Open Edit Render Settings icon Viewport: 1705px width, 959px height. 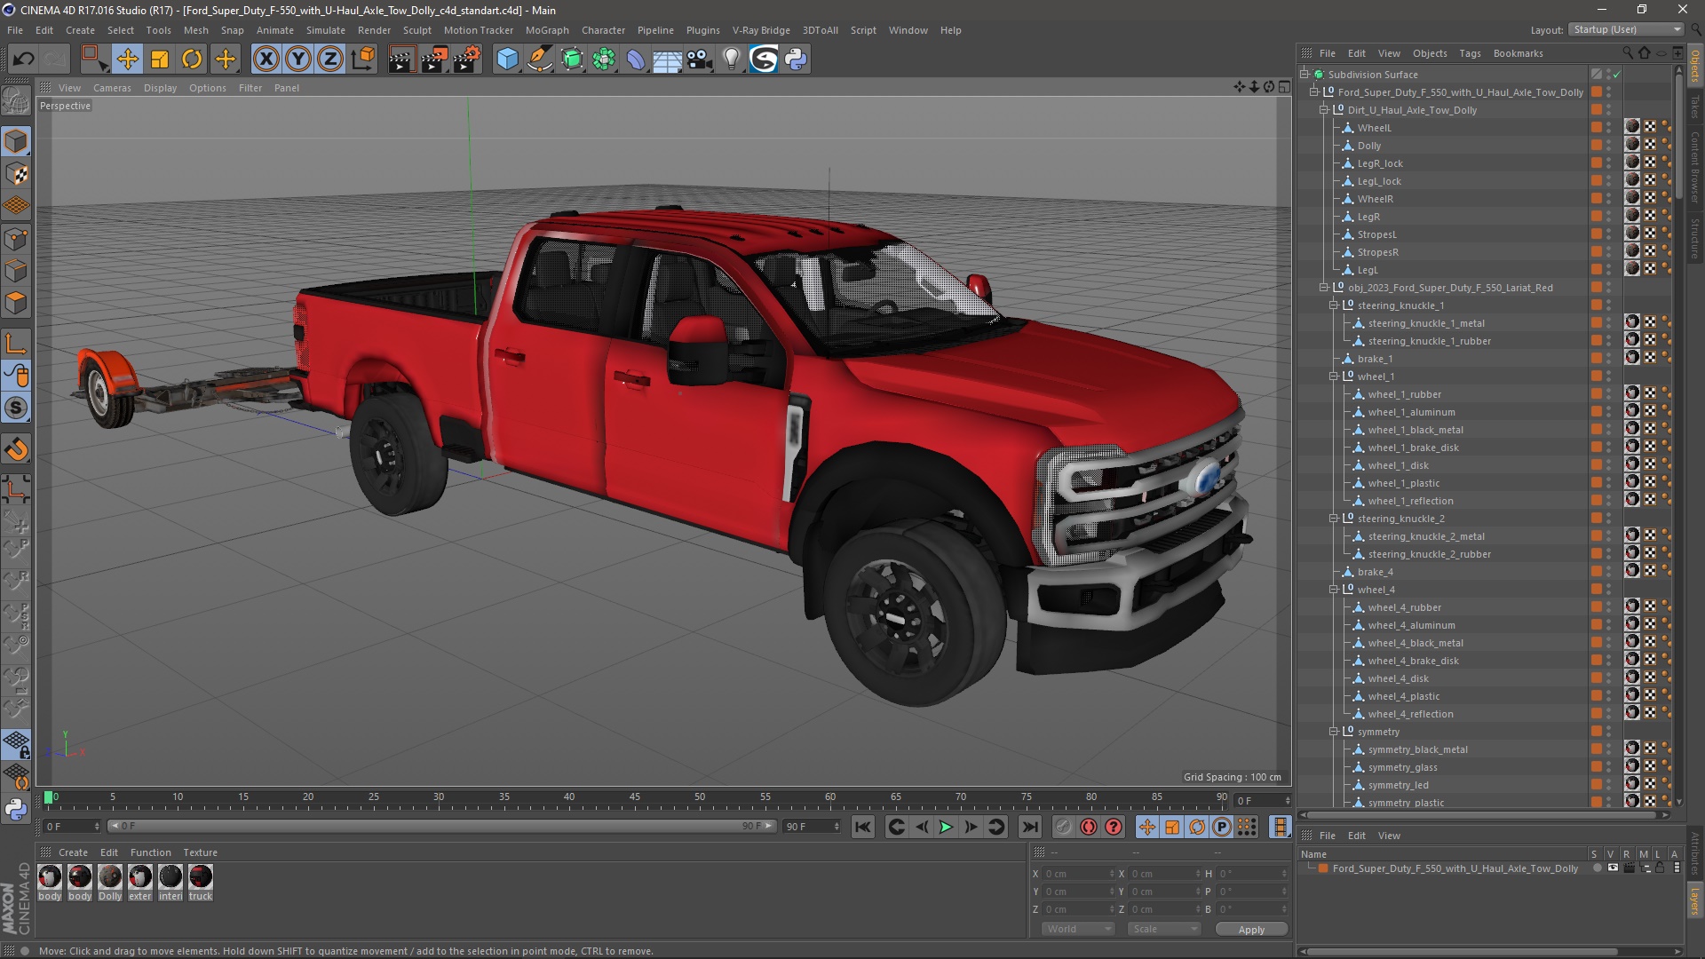[467, 59]
